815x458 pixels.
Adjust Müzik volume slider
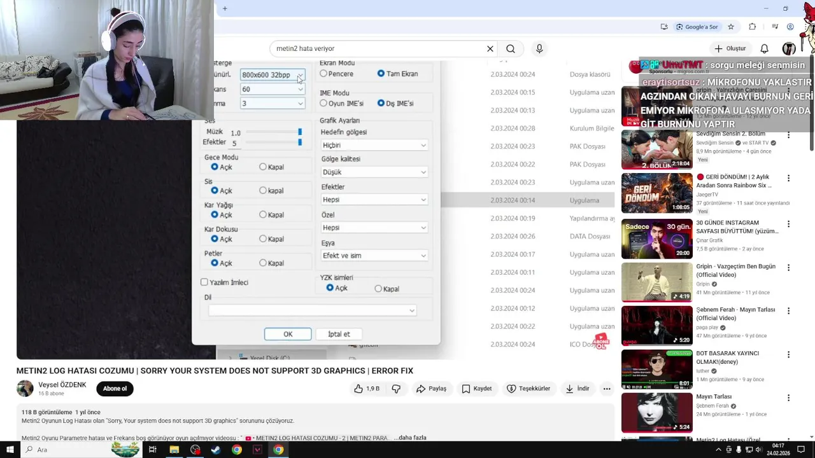274,132
